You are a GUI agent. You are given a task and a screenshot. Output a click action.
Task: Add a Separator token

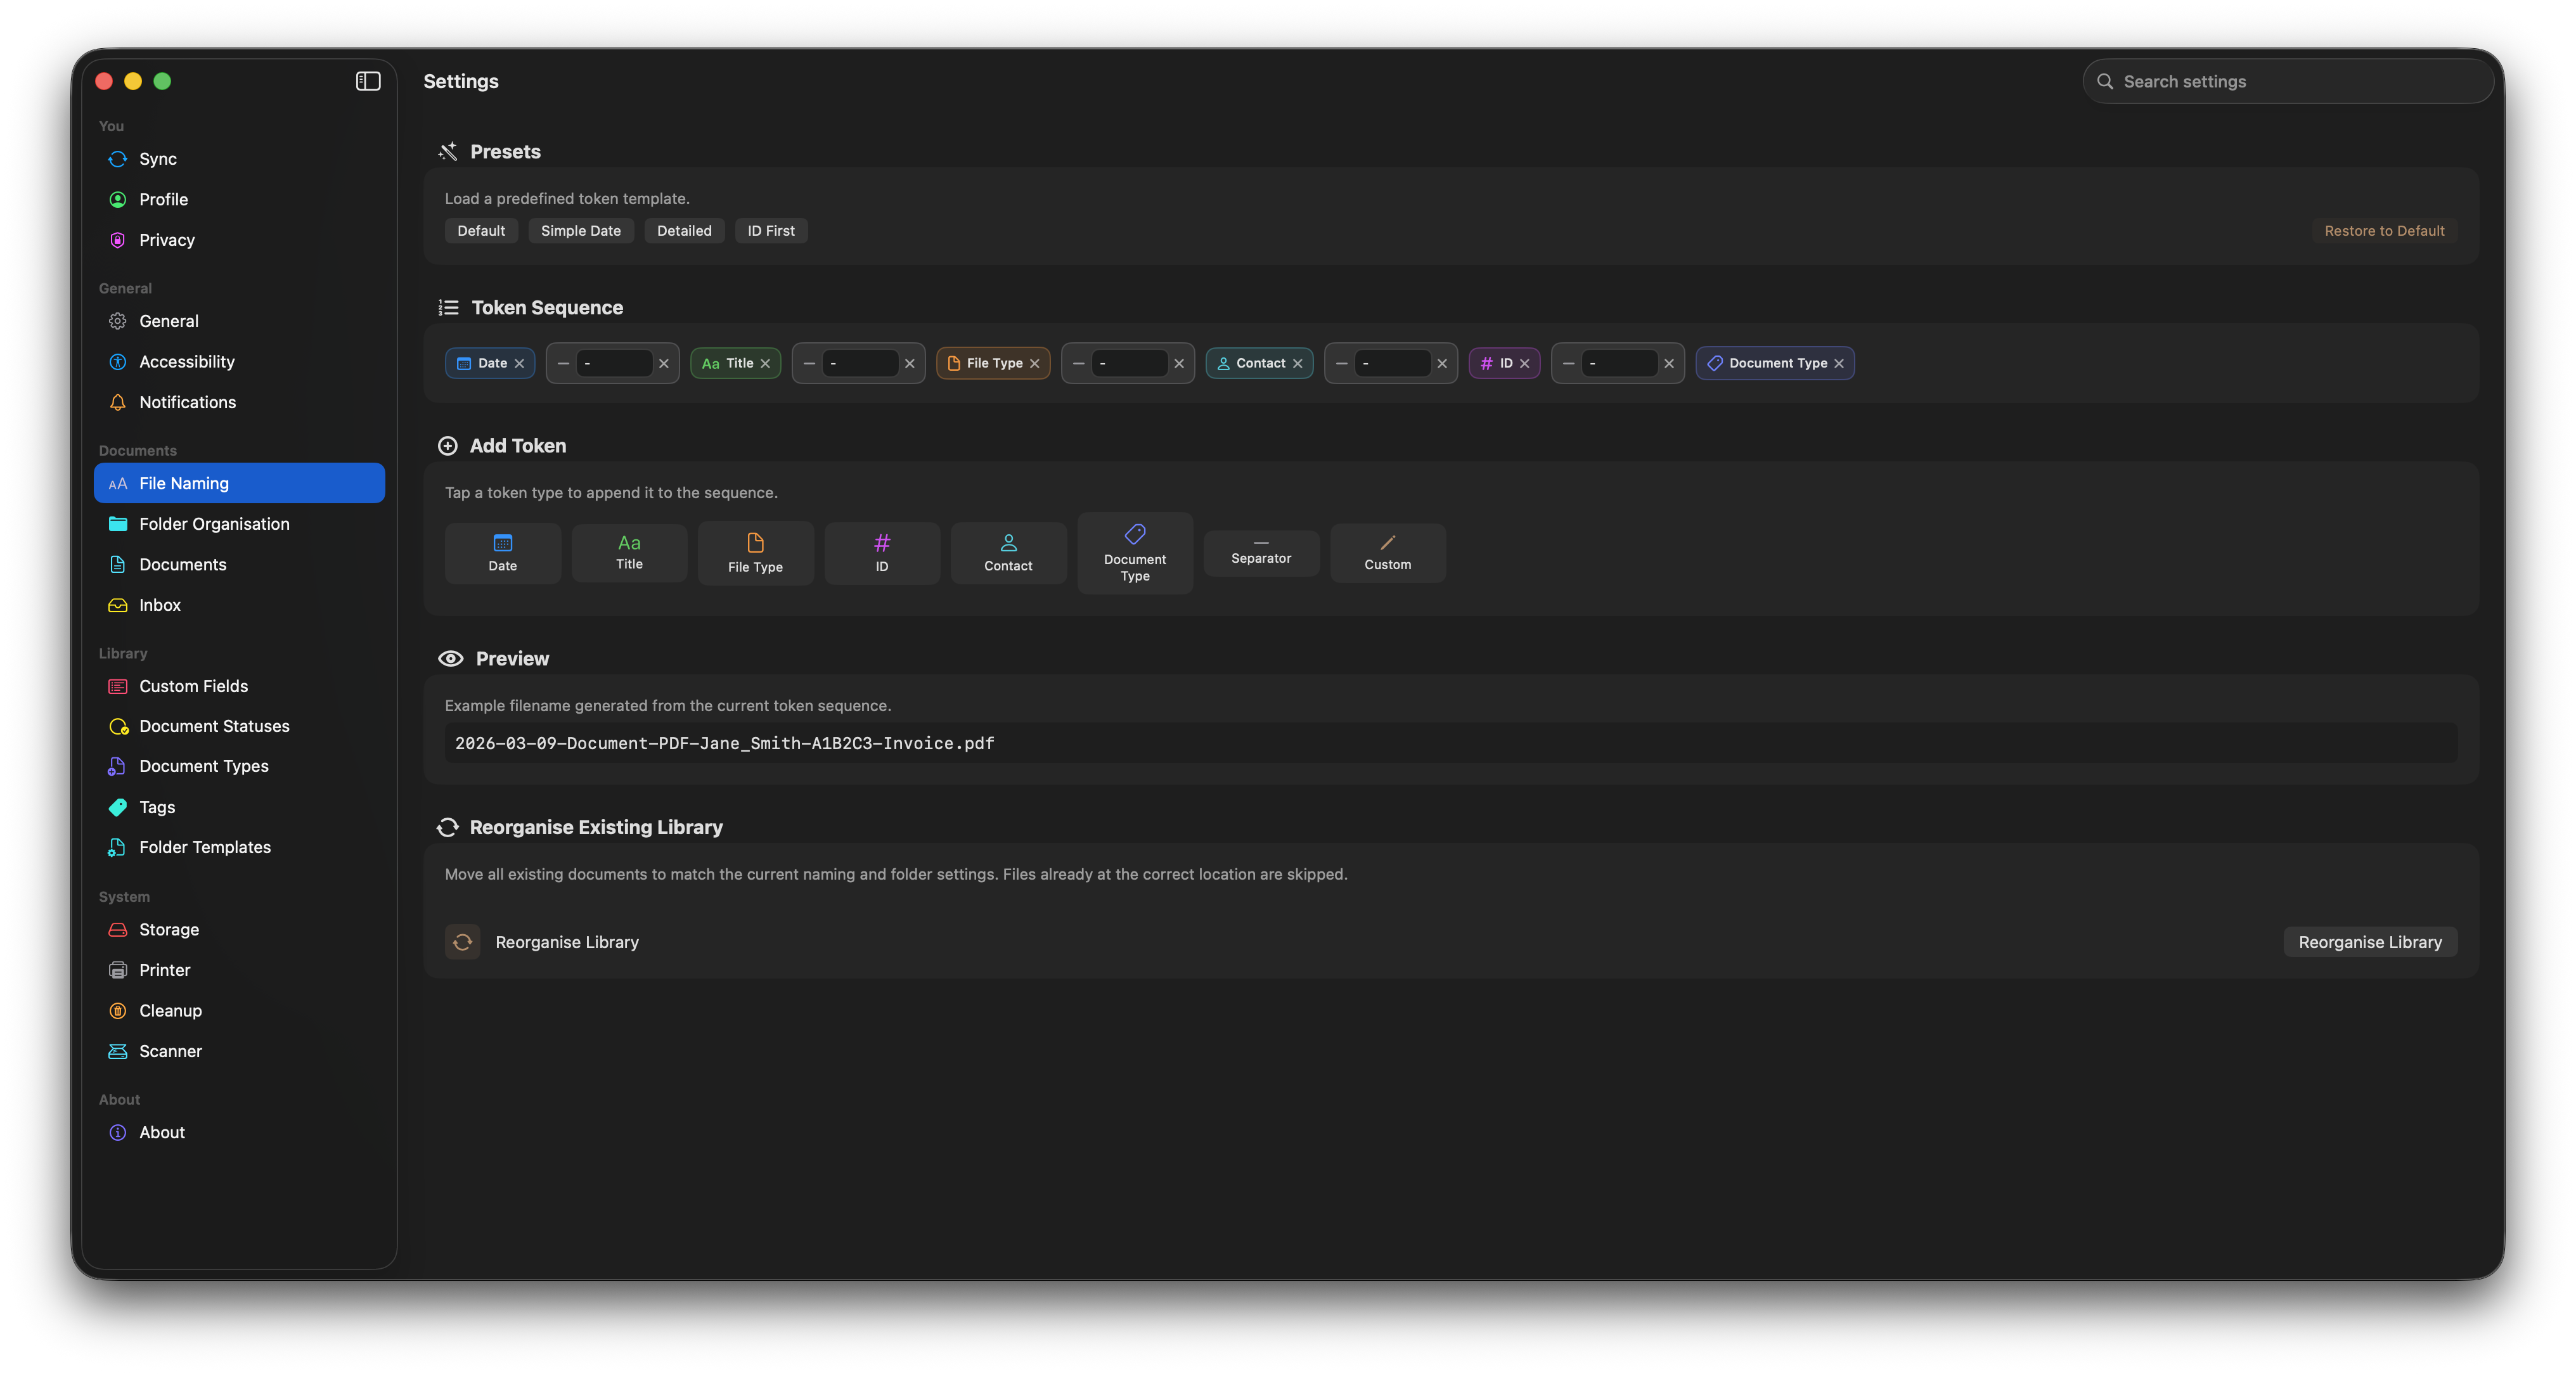[x=1260, y=552]
